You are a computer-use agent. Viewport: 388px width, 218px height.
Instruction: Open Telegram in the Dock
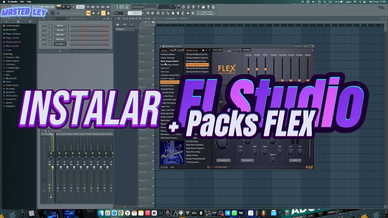[228, 213]
